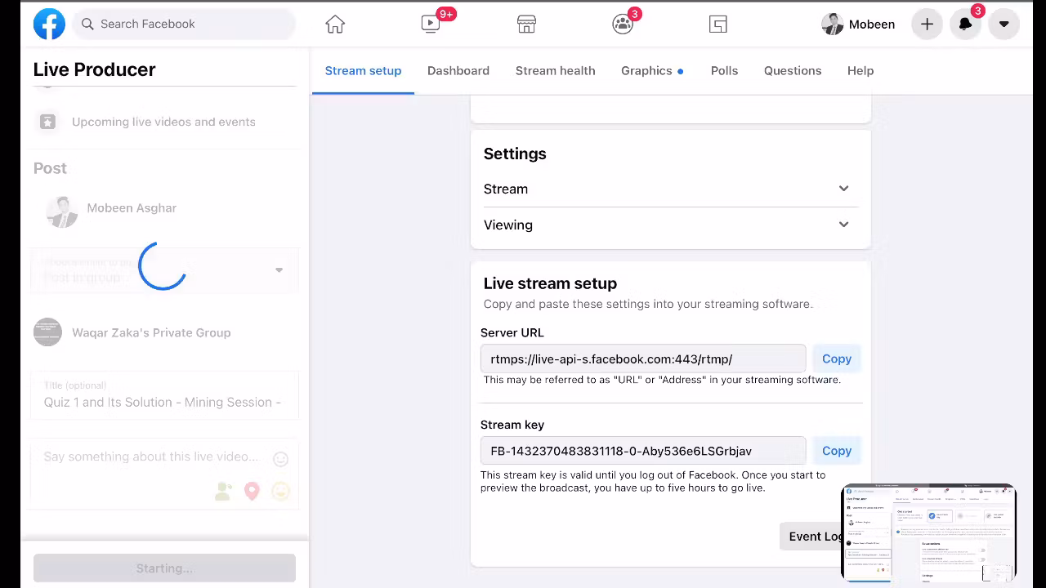Open the Post in group dropdown

164,270
